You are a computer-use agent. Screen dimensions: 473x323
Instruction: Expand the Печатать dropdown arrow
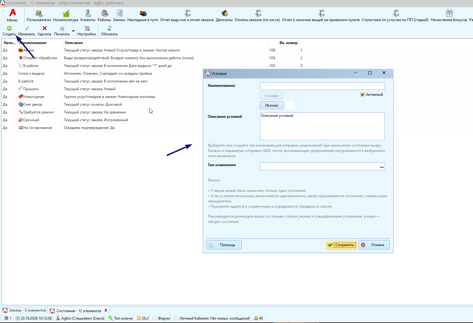(73, 31)
